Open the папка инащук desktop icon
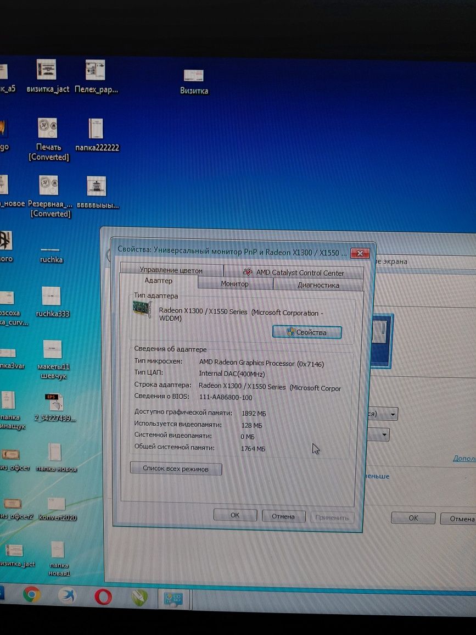Viewport: 476px width, 635px height. click(x=10, y=410)
